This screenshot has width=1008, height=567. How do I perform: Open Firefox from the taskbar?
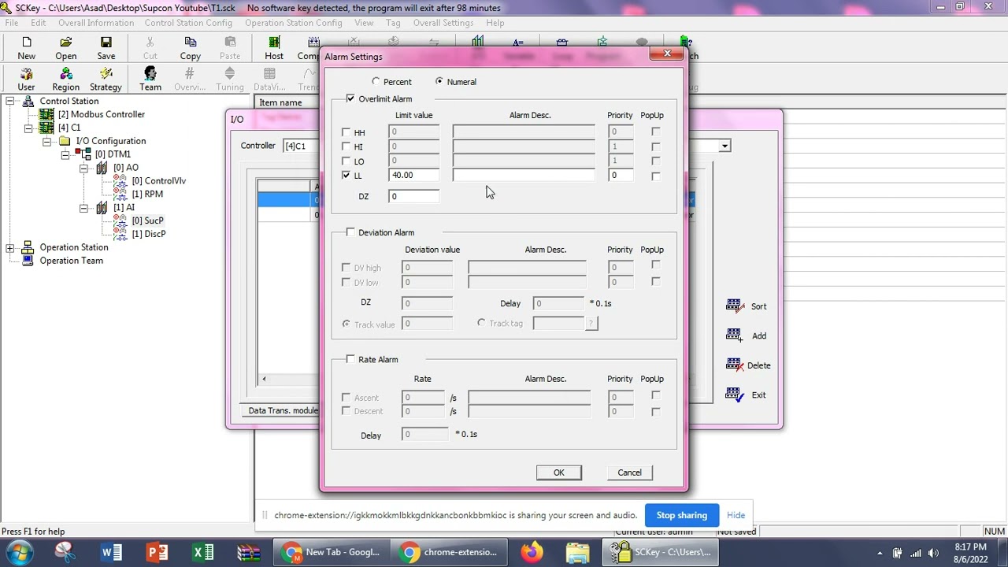(x=532, y=553)
